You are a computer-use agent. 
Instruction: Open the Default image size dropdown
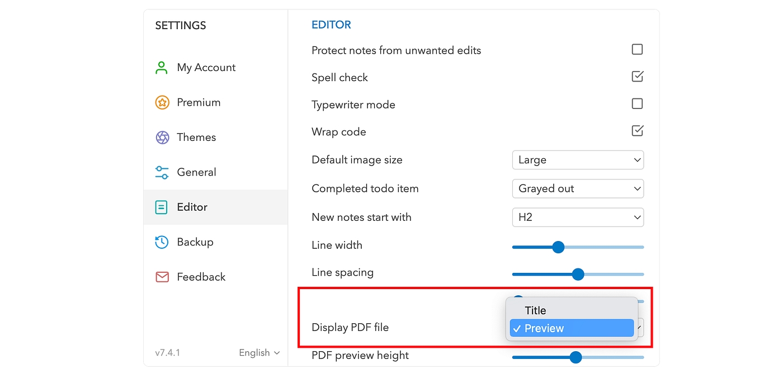(578, 160)
